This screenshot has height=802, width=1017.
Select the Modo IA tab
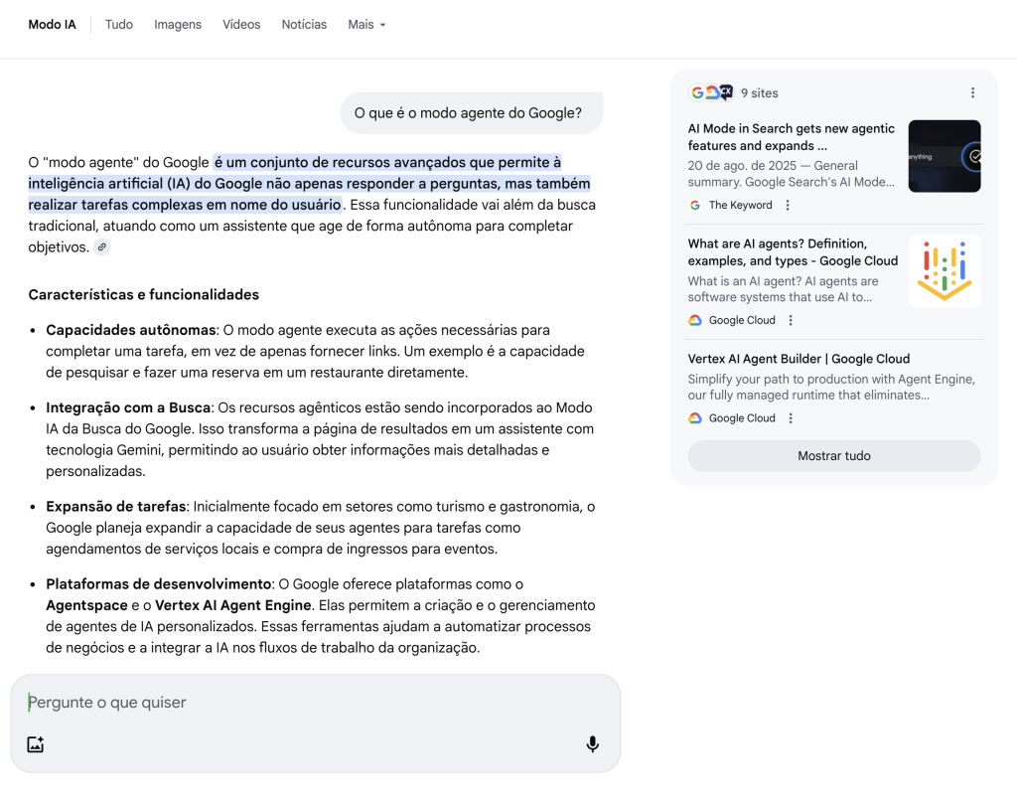coord(52,24)
